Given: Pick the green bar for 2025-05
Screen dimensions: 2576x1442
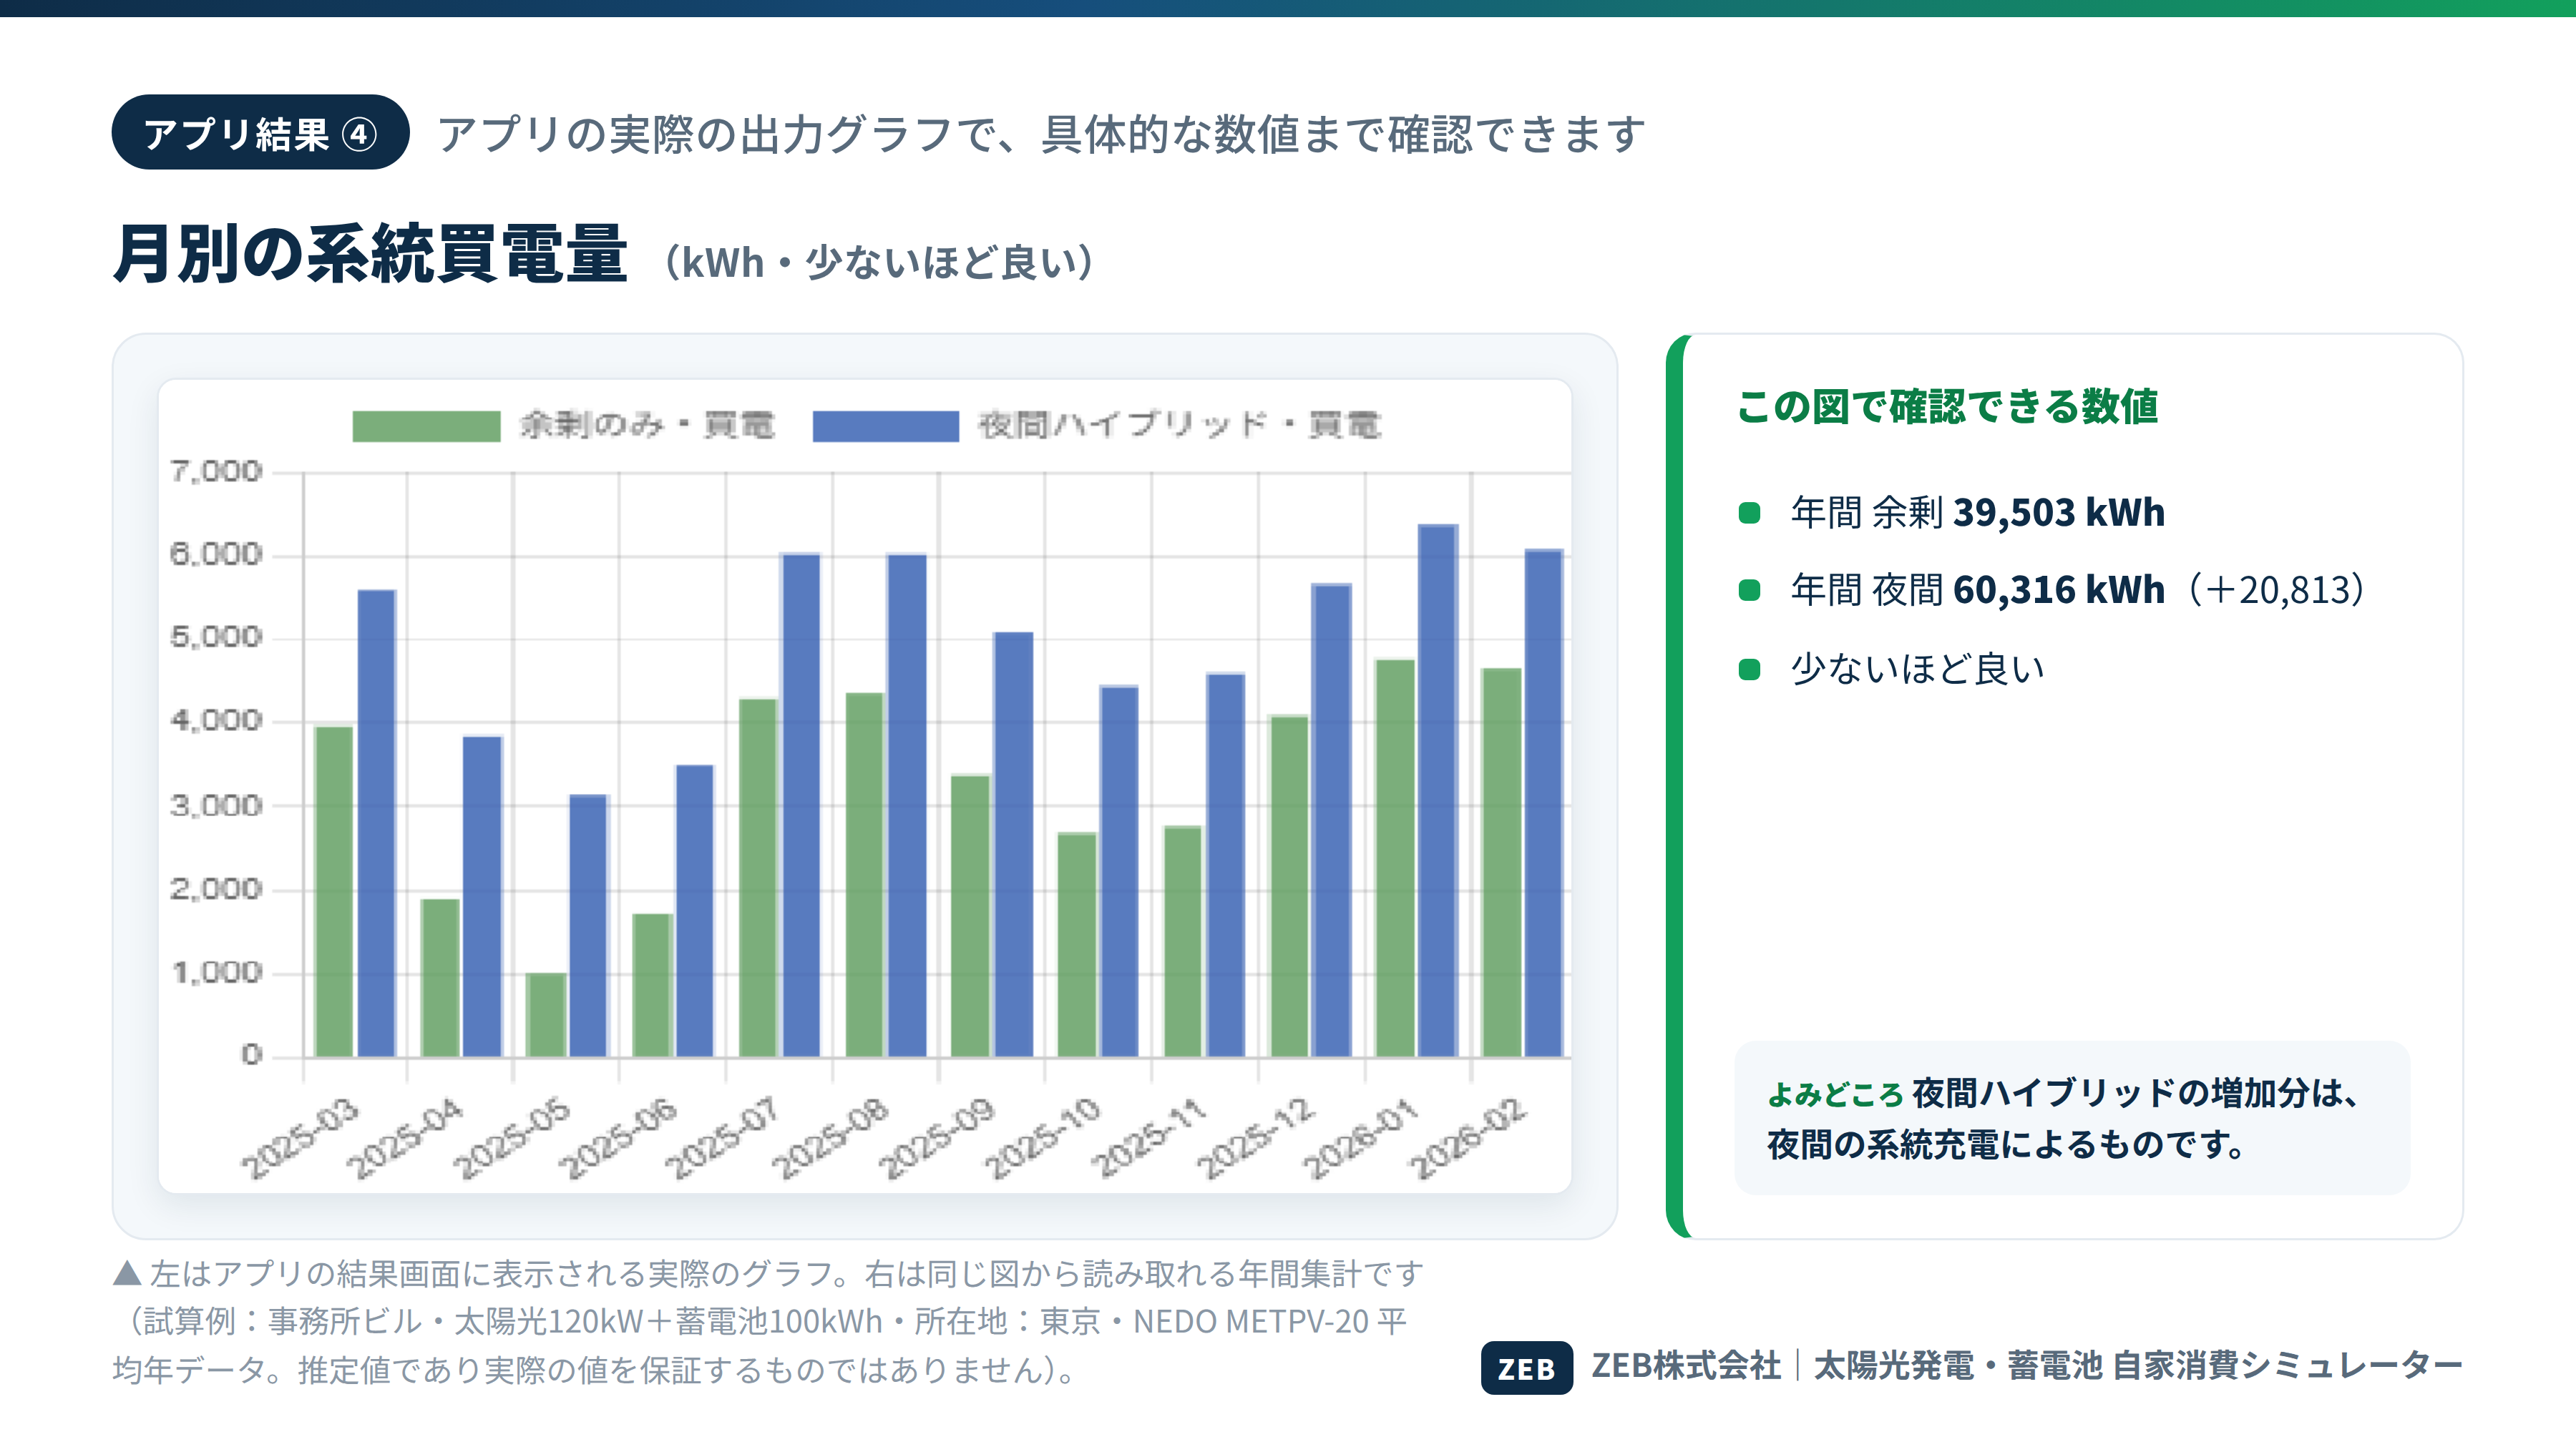Looking at the screenshot, I should pos(546,1014).
